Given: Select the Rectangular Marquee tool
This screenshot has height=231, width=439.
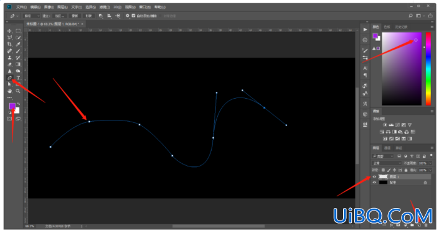Looking at the screenshot, I should pos(18,31).
